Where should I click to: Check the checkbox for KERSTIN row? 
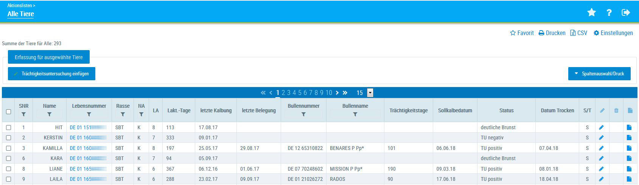click(x=9, y=138)
